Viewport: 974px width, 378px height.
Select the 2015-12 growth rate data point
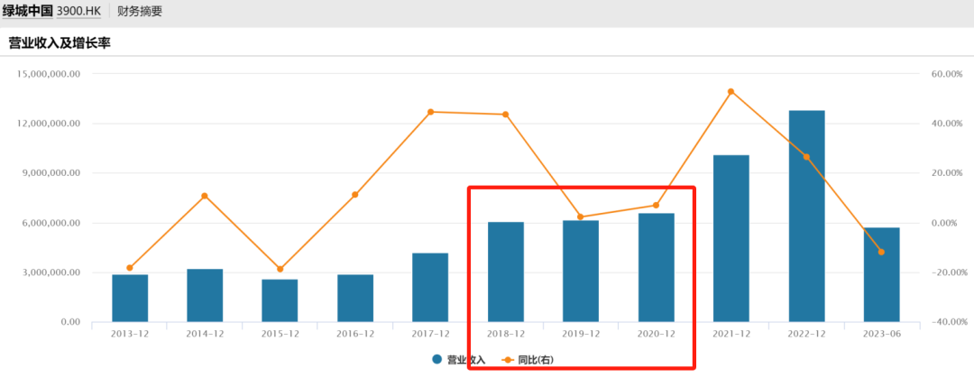(x=280, y=269)
